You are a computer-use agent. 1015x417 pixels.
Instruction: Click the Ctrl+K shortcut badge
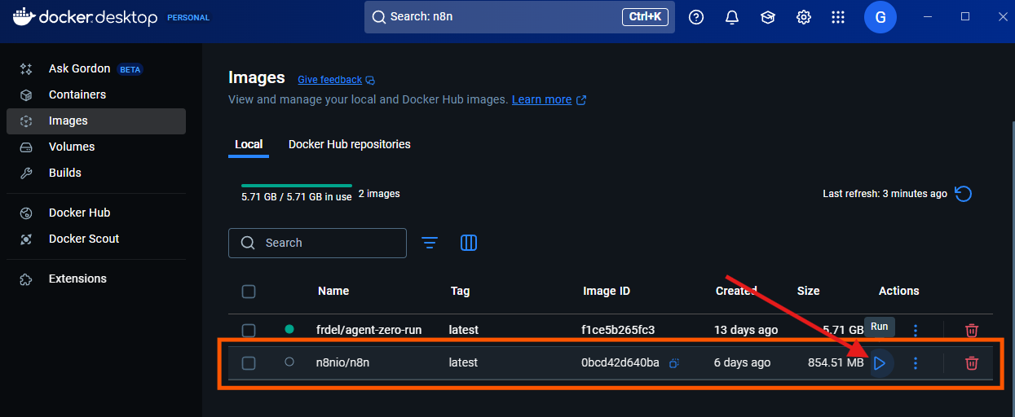(x=646, y=16)
